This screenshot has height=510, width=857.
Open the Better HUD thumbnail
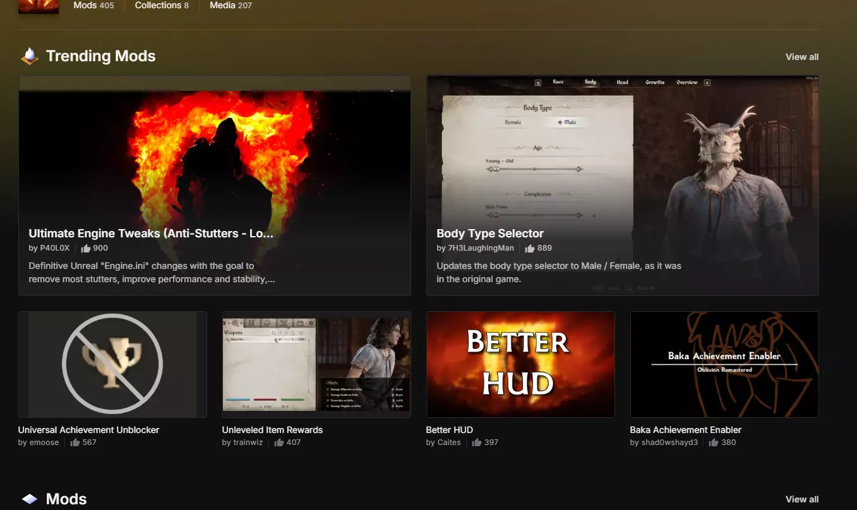(520, 364)
